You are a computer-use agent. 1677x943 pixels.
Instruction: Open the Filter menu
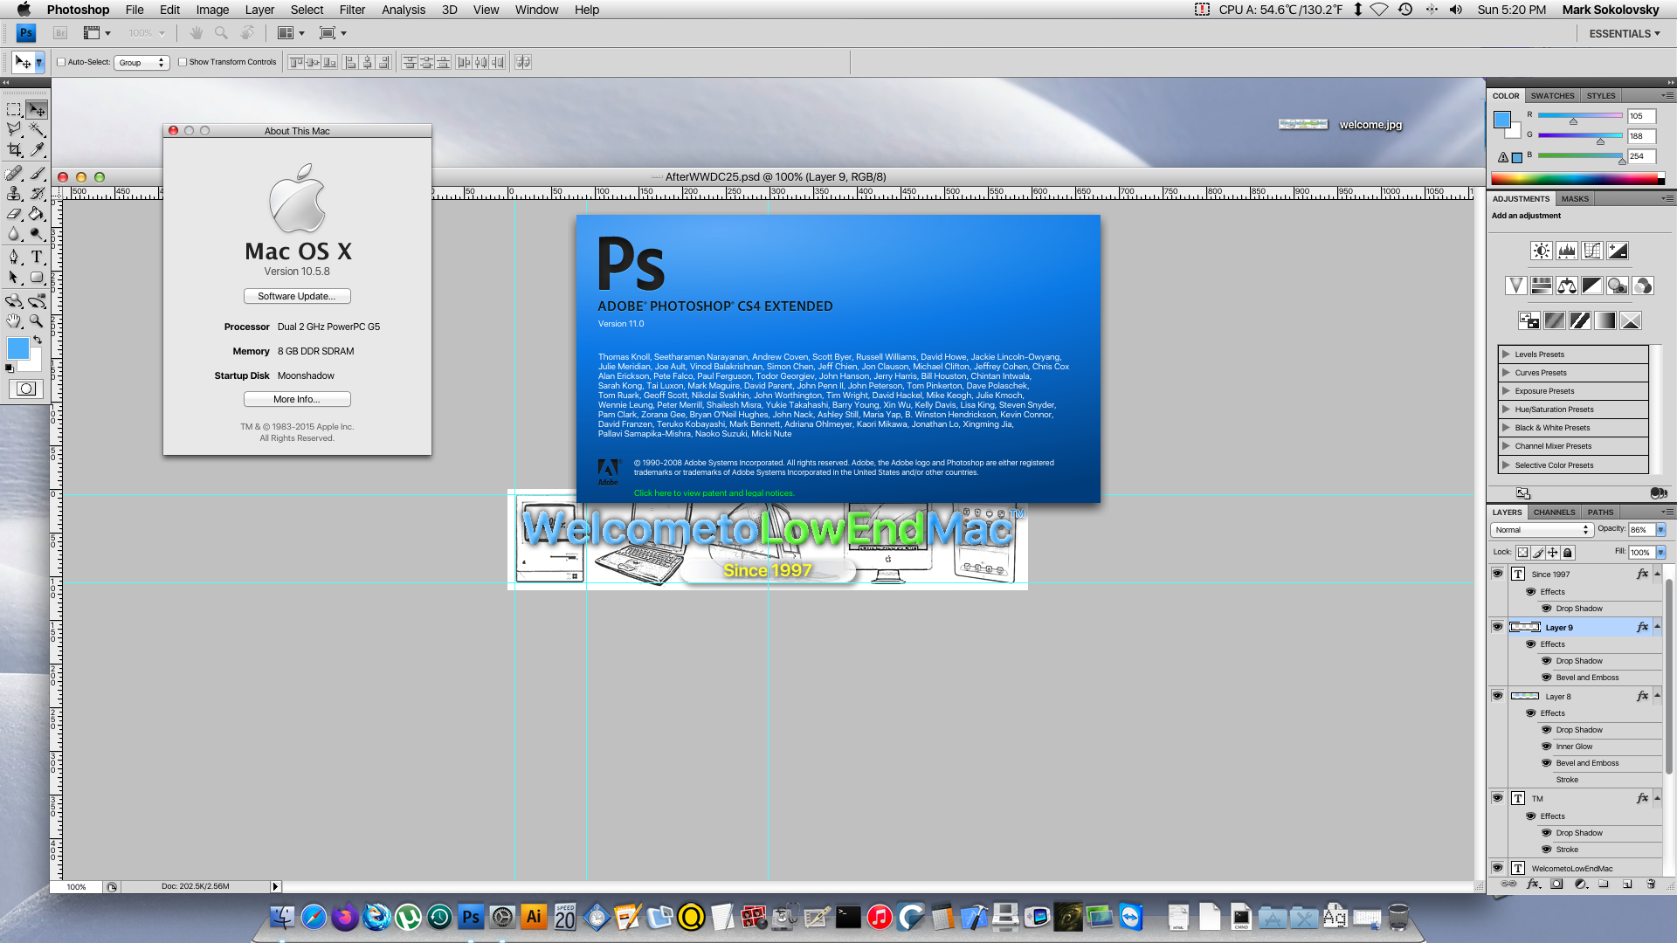(352, 10)
